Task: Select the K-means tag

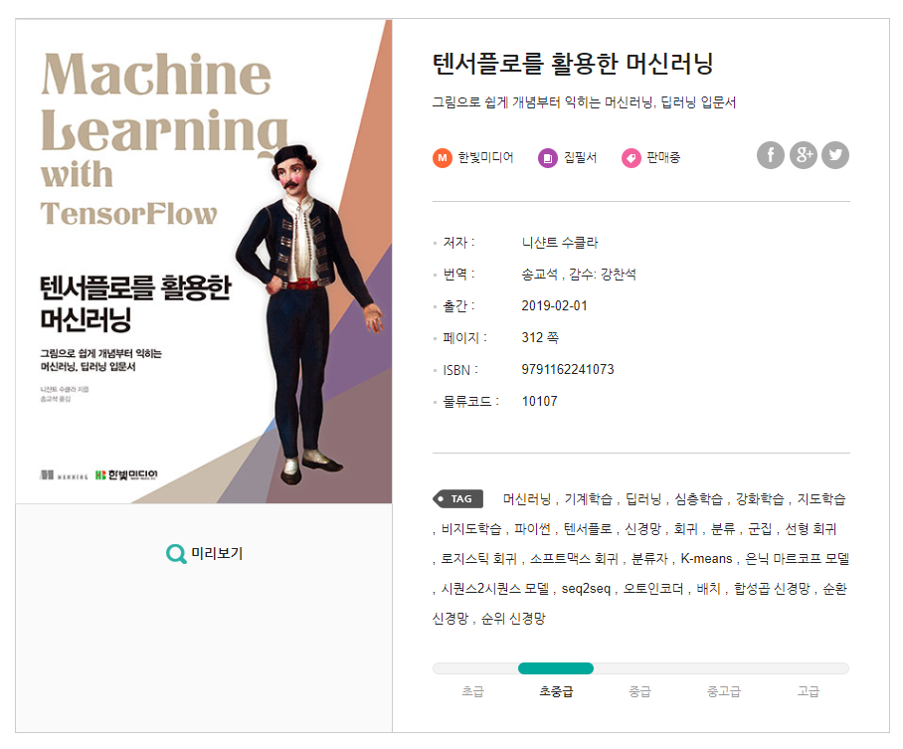Action: pos(707,559)
